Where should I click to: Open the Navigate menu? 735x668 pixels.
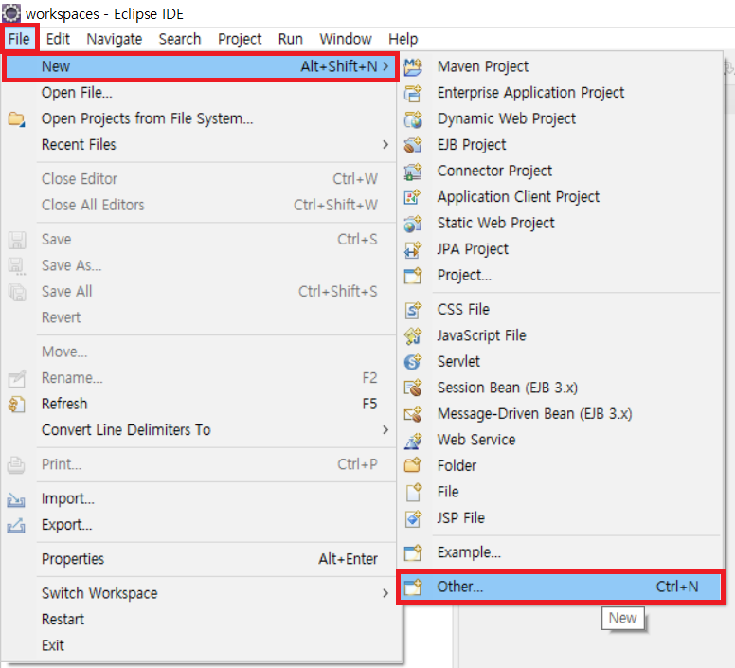tap(115, 39)
